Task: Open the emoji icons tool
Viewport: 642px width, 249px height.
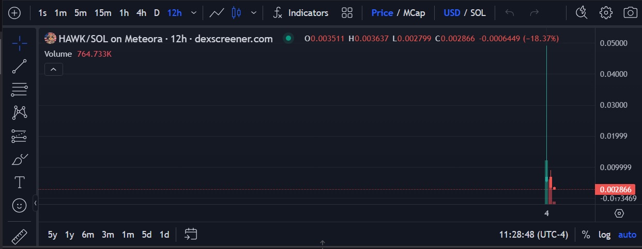Action: point(19,206)
